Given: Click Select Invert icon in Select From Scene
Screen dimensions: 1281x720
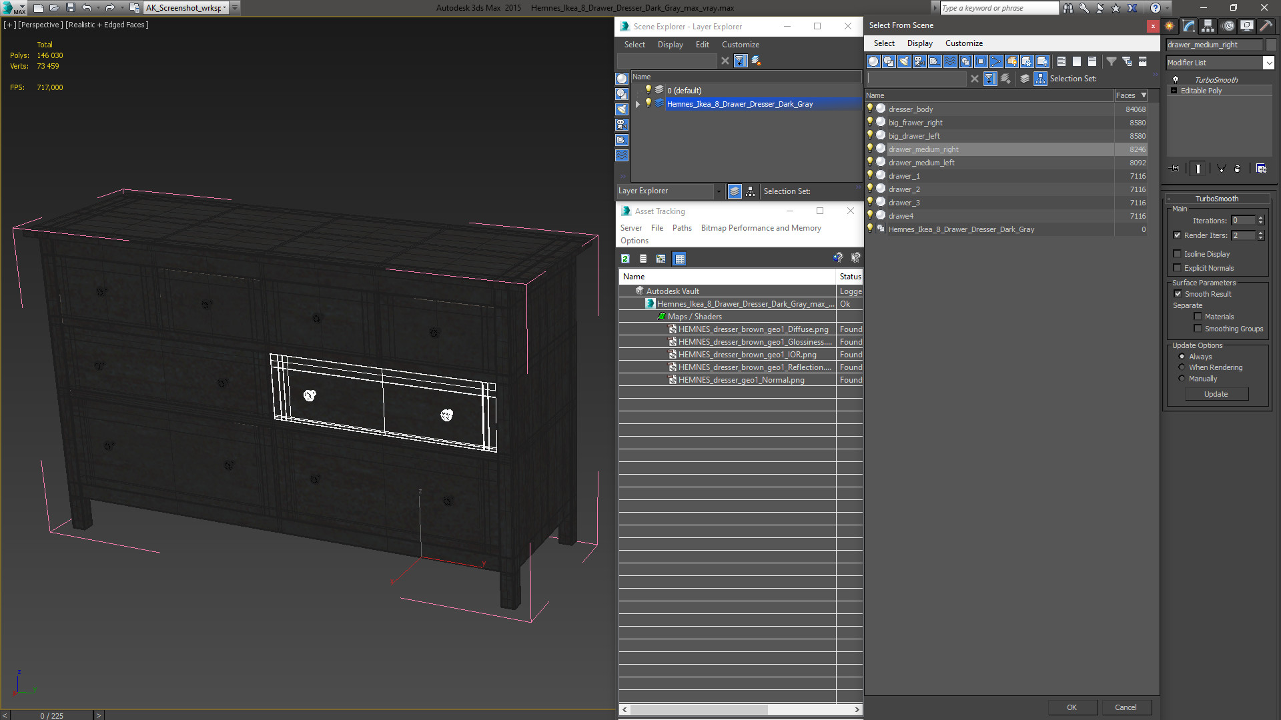Looking at the screenshot, I should [1092, 61].
